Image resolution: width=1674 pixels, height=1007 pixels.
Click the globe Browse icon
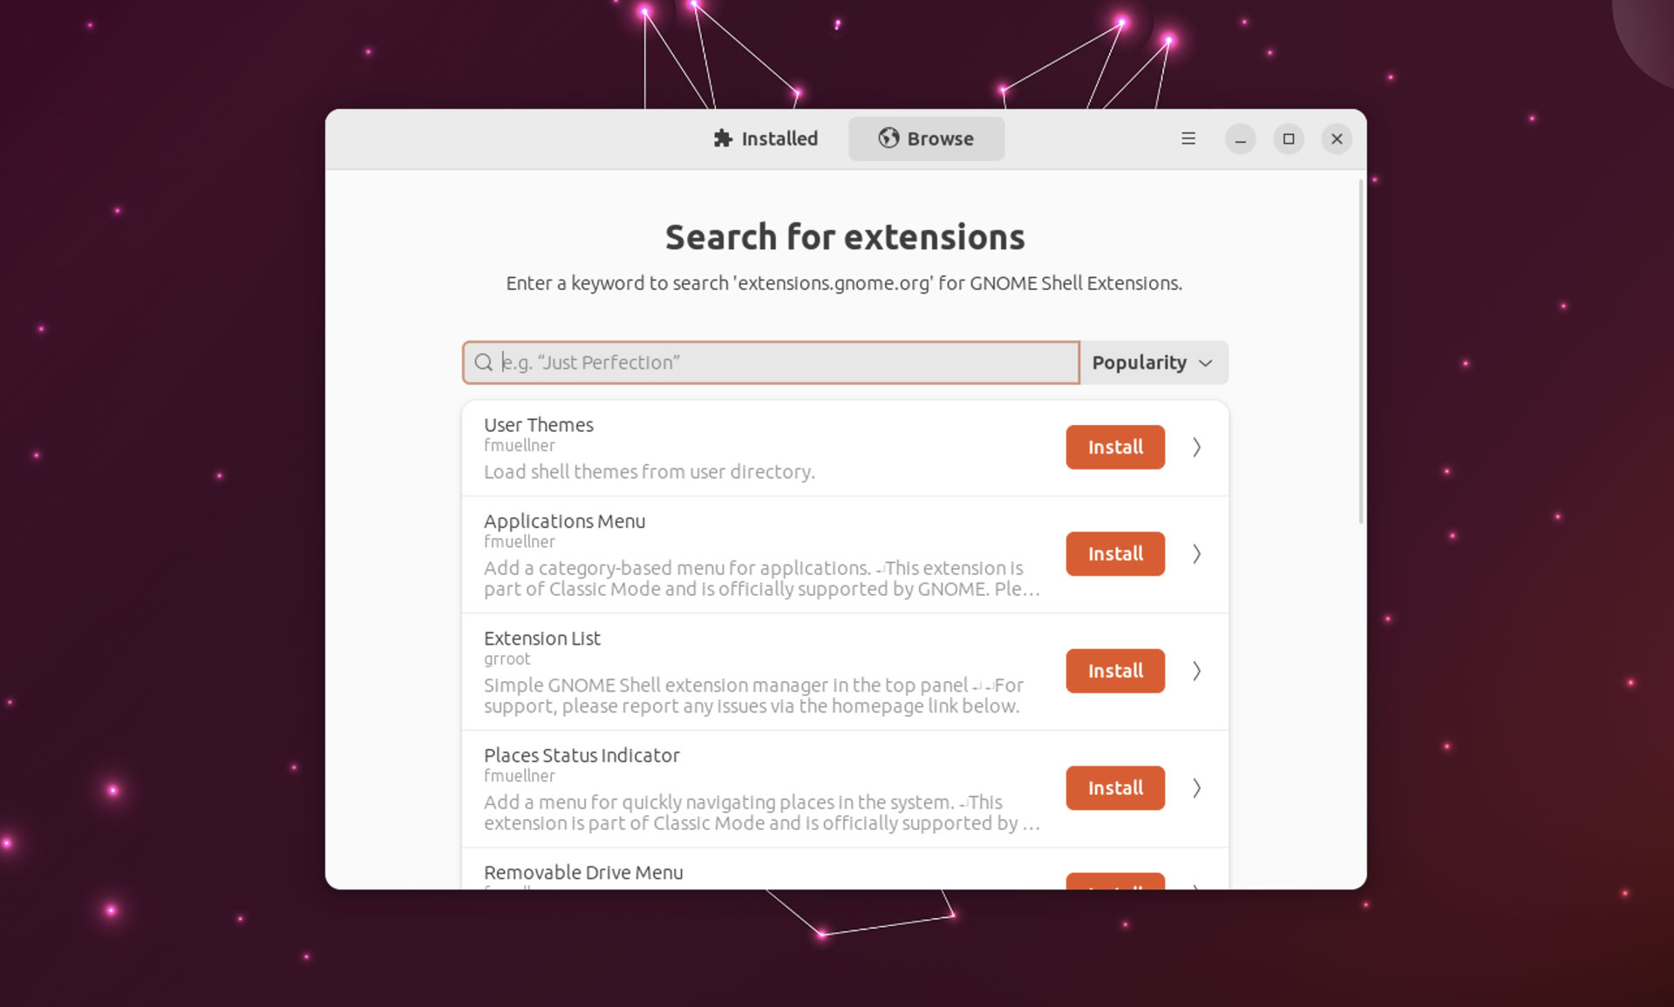[888, 139]
